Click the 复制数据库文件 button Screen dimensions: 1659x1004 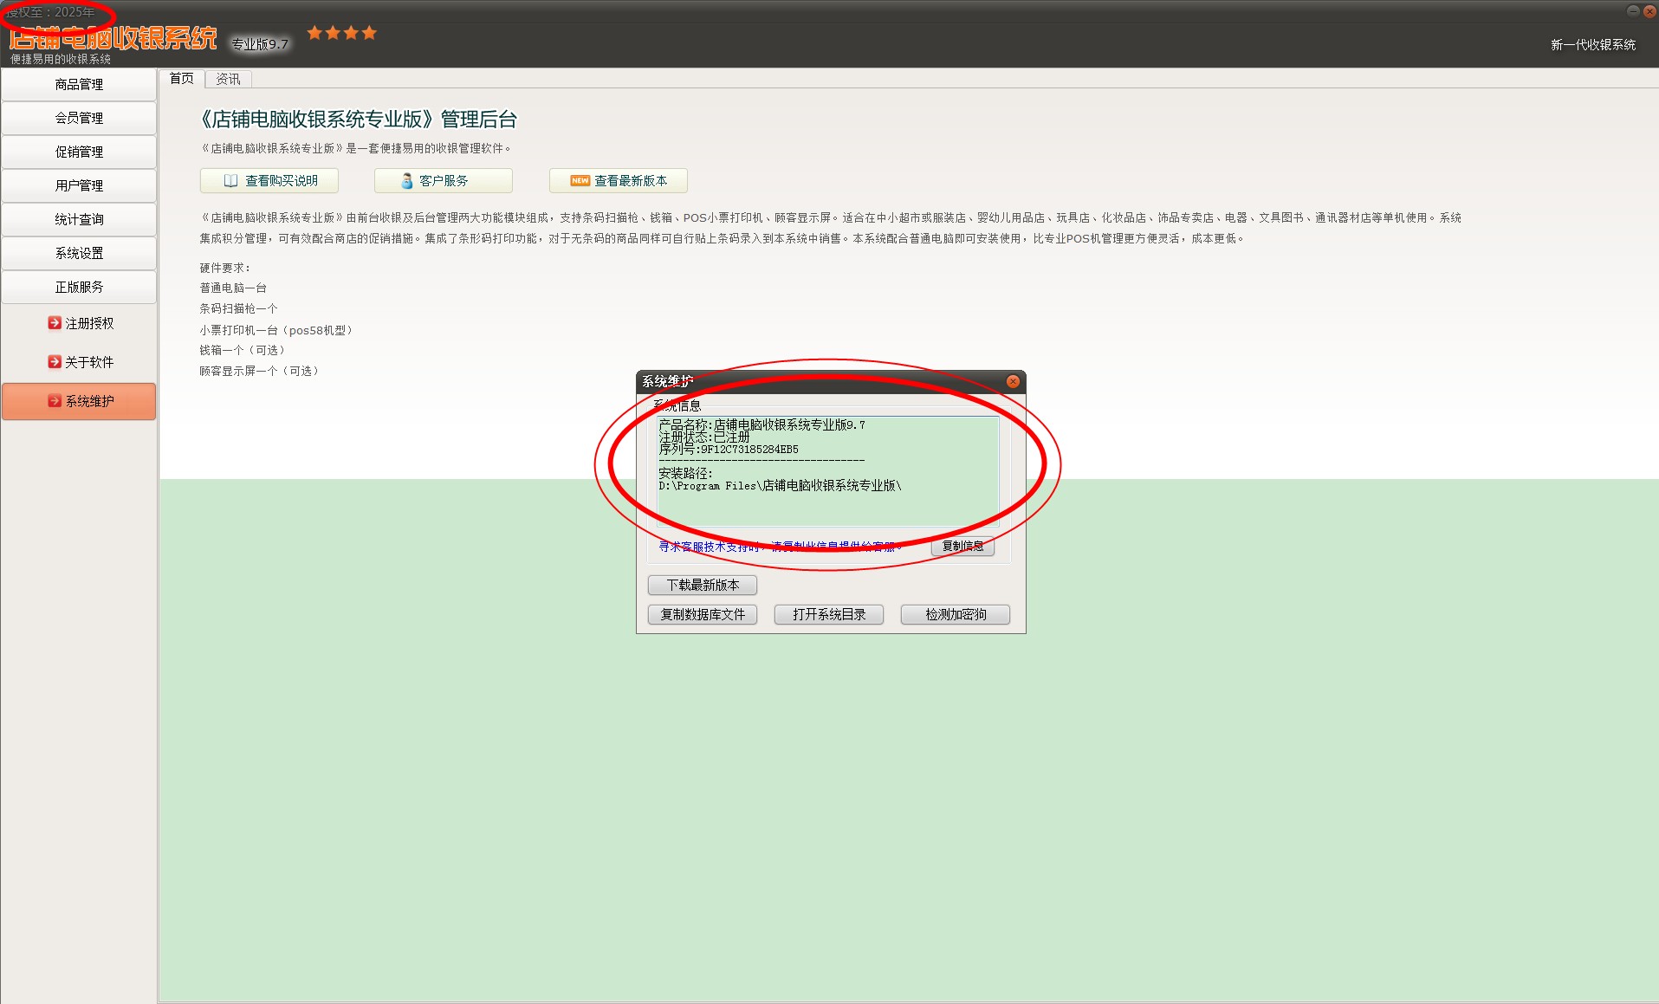(x=703, y=615)
